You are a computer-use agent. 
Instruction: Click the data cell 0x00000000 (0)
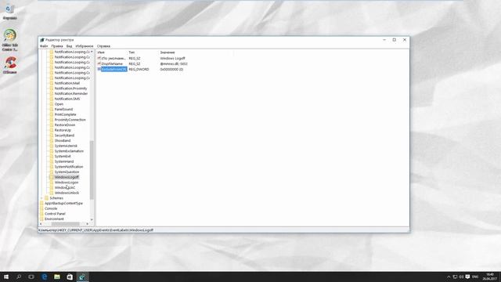(x=171, y=69)
